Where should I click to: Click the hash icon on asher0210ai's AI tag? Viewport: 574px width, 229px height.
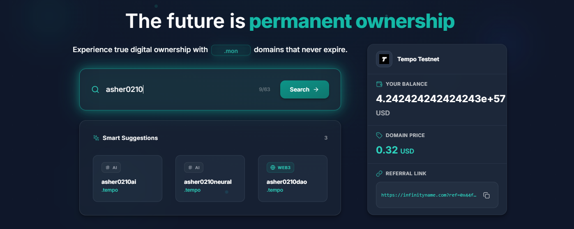pos(108,167)
